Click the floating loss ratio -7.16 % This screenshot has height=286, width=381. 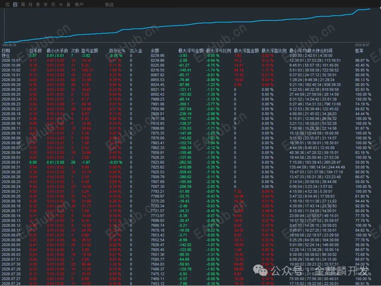[x=213, y=172]
